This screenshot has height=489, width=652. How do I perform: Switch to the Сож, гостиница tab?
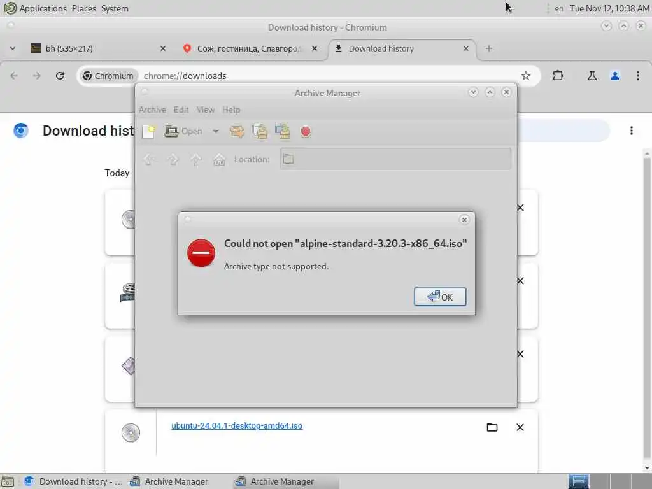(249, 48)
